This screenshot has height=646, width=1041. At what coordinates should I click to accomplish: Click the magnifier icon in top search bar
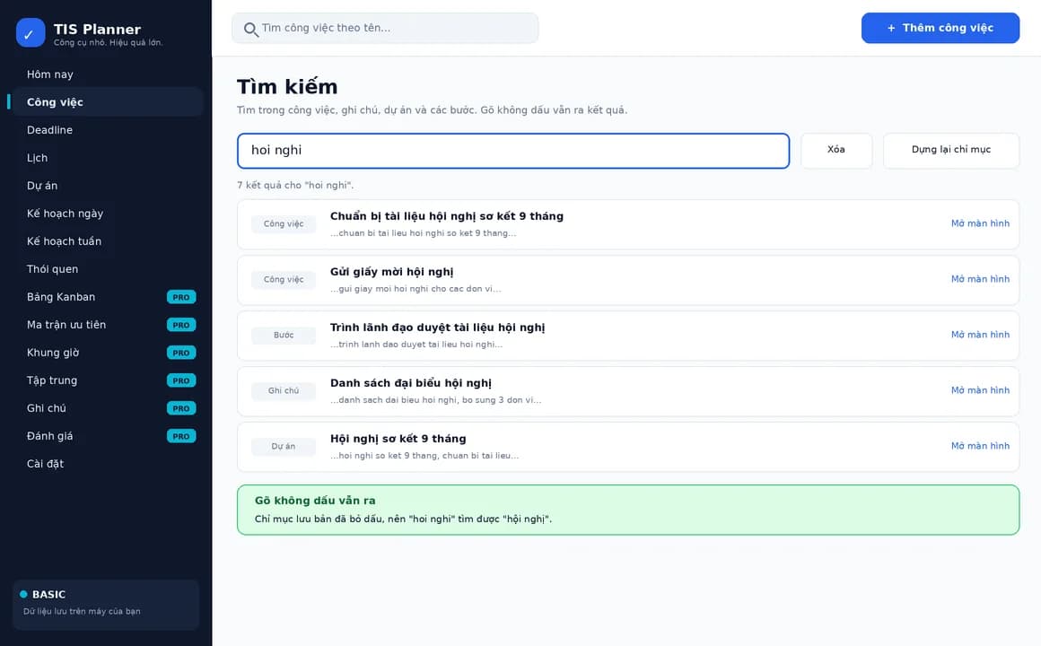coord(250,30)
